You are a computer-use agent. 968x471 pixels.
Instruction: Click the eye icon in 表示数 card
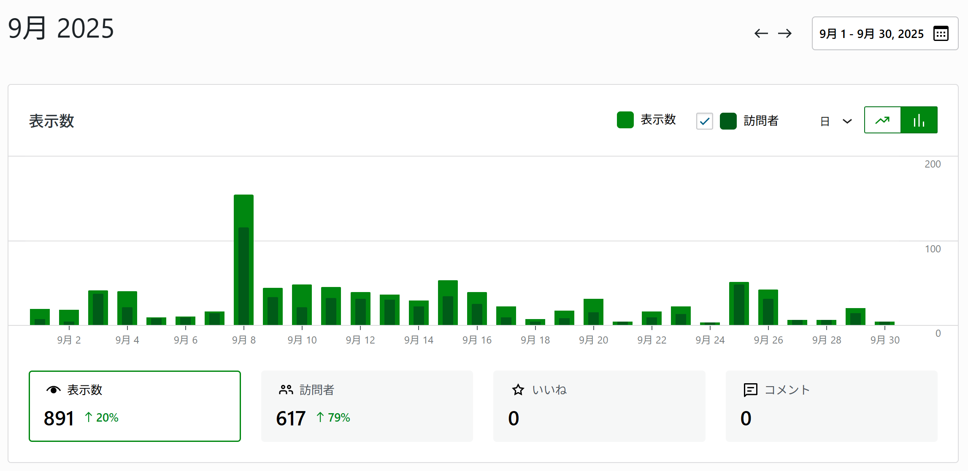54,390
